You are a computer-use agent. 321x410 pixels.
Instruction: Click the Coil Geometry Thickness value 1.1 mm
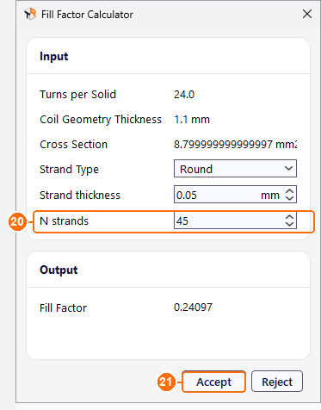(192, 120)
